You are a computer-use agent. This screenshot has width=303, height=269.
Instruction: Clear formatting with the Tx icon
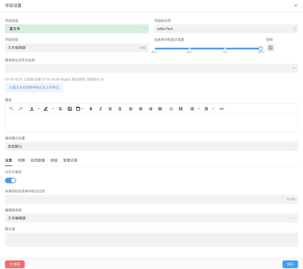click(60, 109)
